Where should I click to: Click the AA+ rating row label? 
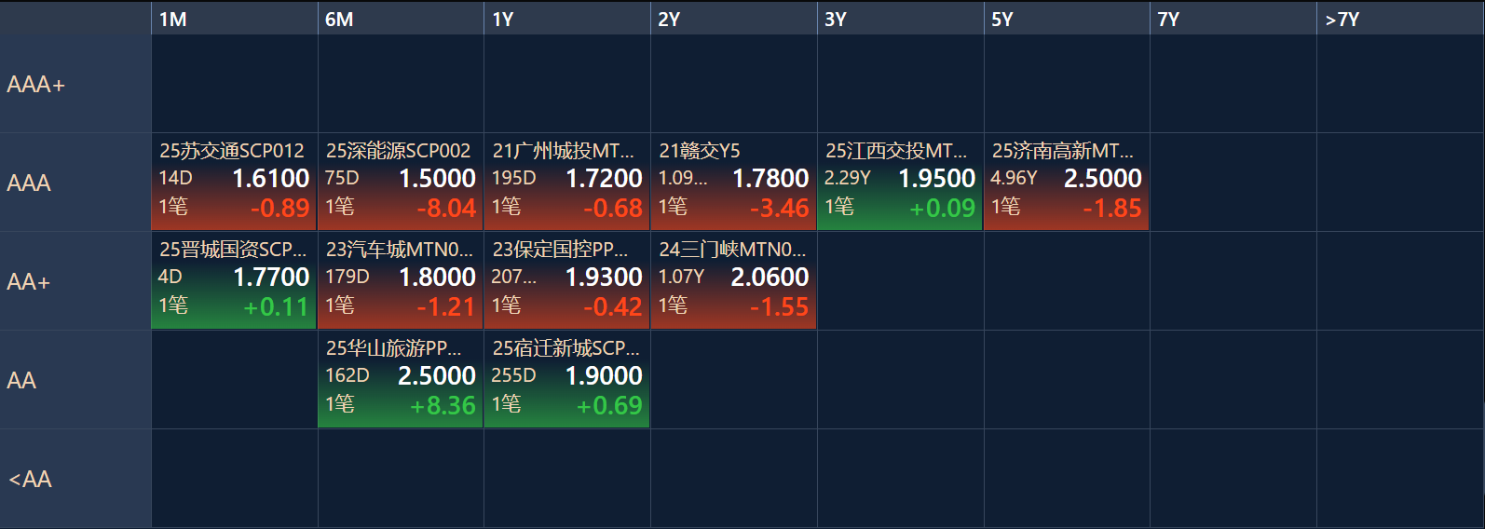[75, 281]
